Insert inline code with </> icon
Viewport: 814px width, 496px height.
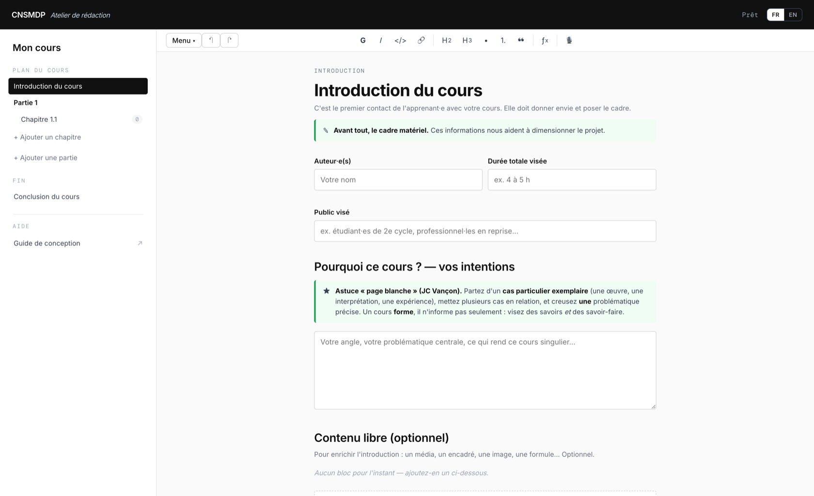point(400,40)
